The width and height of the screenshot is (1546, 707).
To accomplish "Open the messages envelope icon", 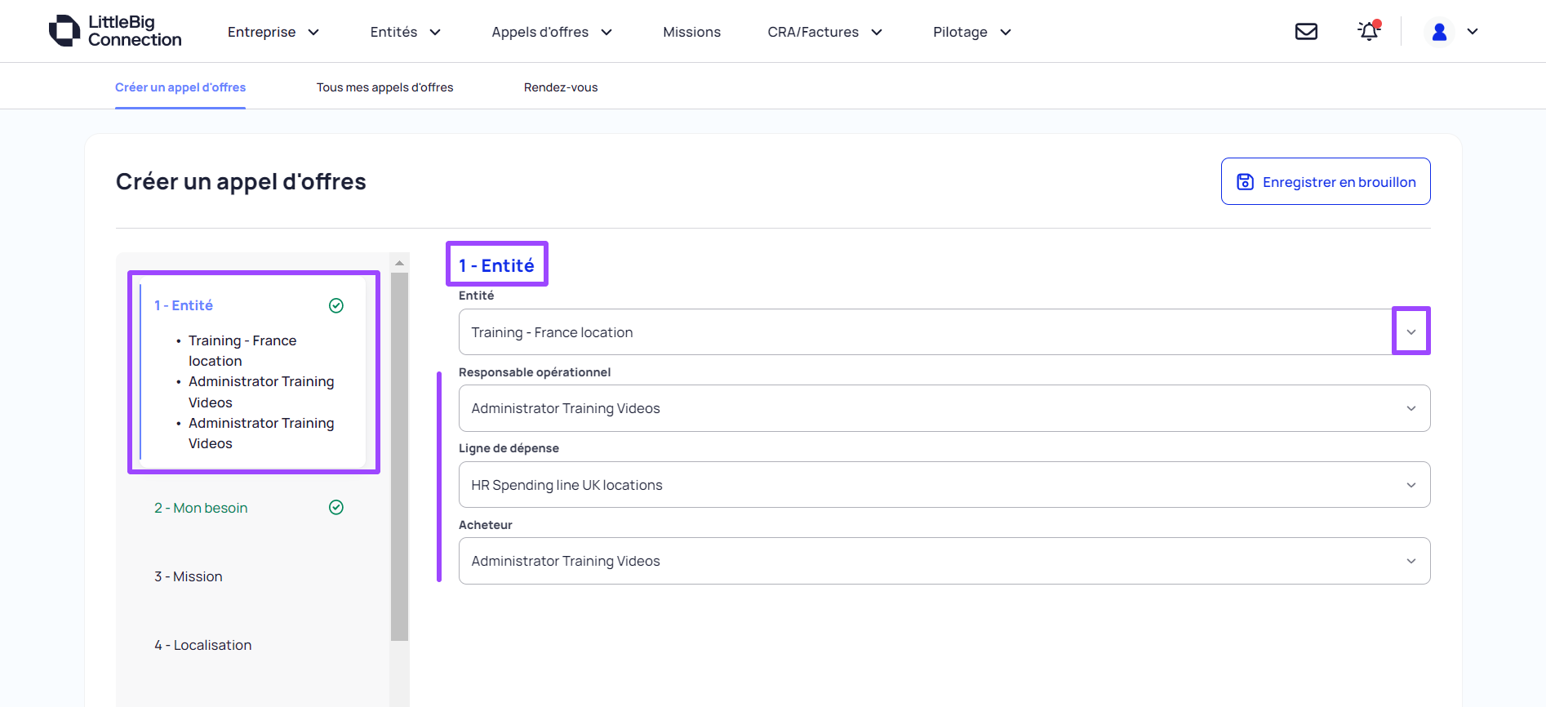I will pyautogui.click(x=1306, y=32).
